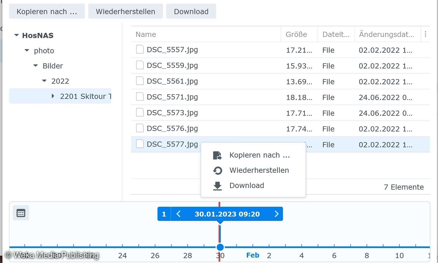Select DSC_5577.jpg via its checkbox
The height and width of the screenshot is (263, 438).
(x=140, y=144)
